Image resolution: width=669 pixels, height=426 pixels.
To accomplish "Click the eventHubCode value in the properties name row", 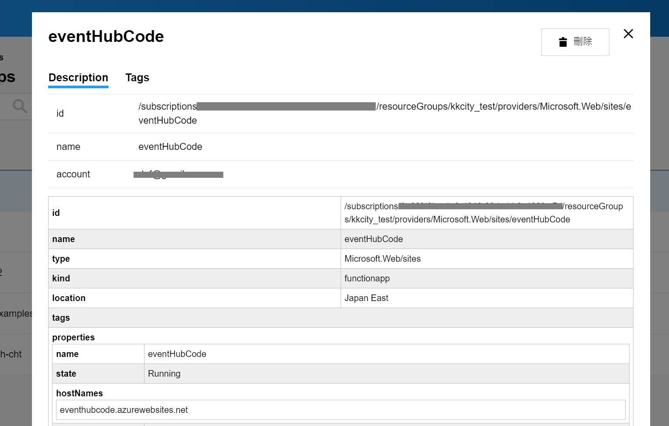I will [177, 354].
